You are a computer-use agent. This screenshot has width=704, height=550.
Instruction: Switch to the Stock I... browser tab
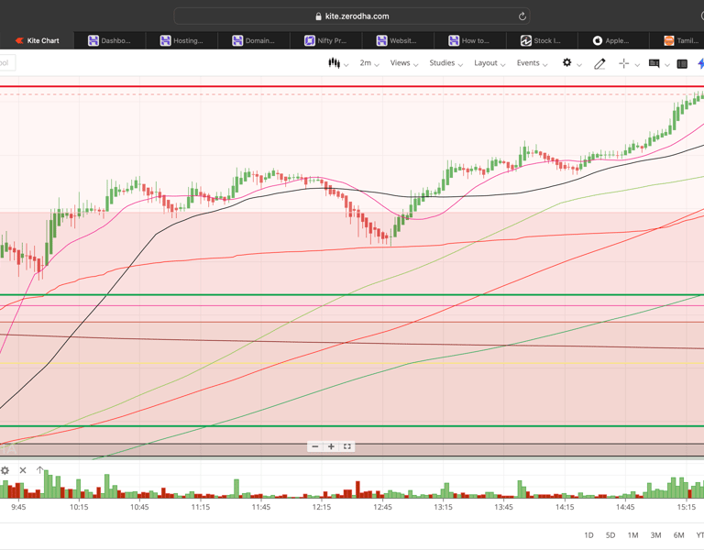pyautogui.click(x=542, y=40)
